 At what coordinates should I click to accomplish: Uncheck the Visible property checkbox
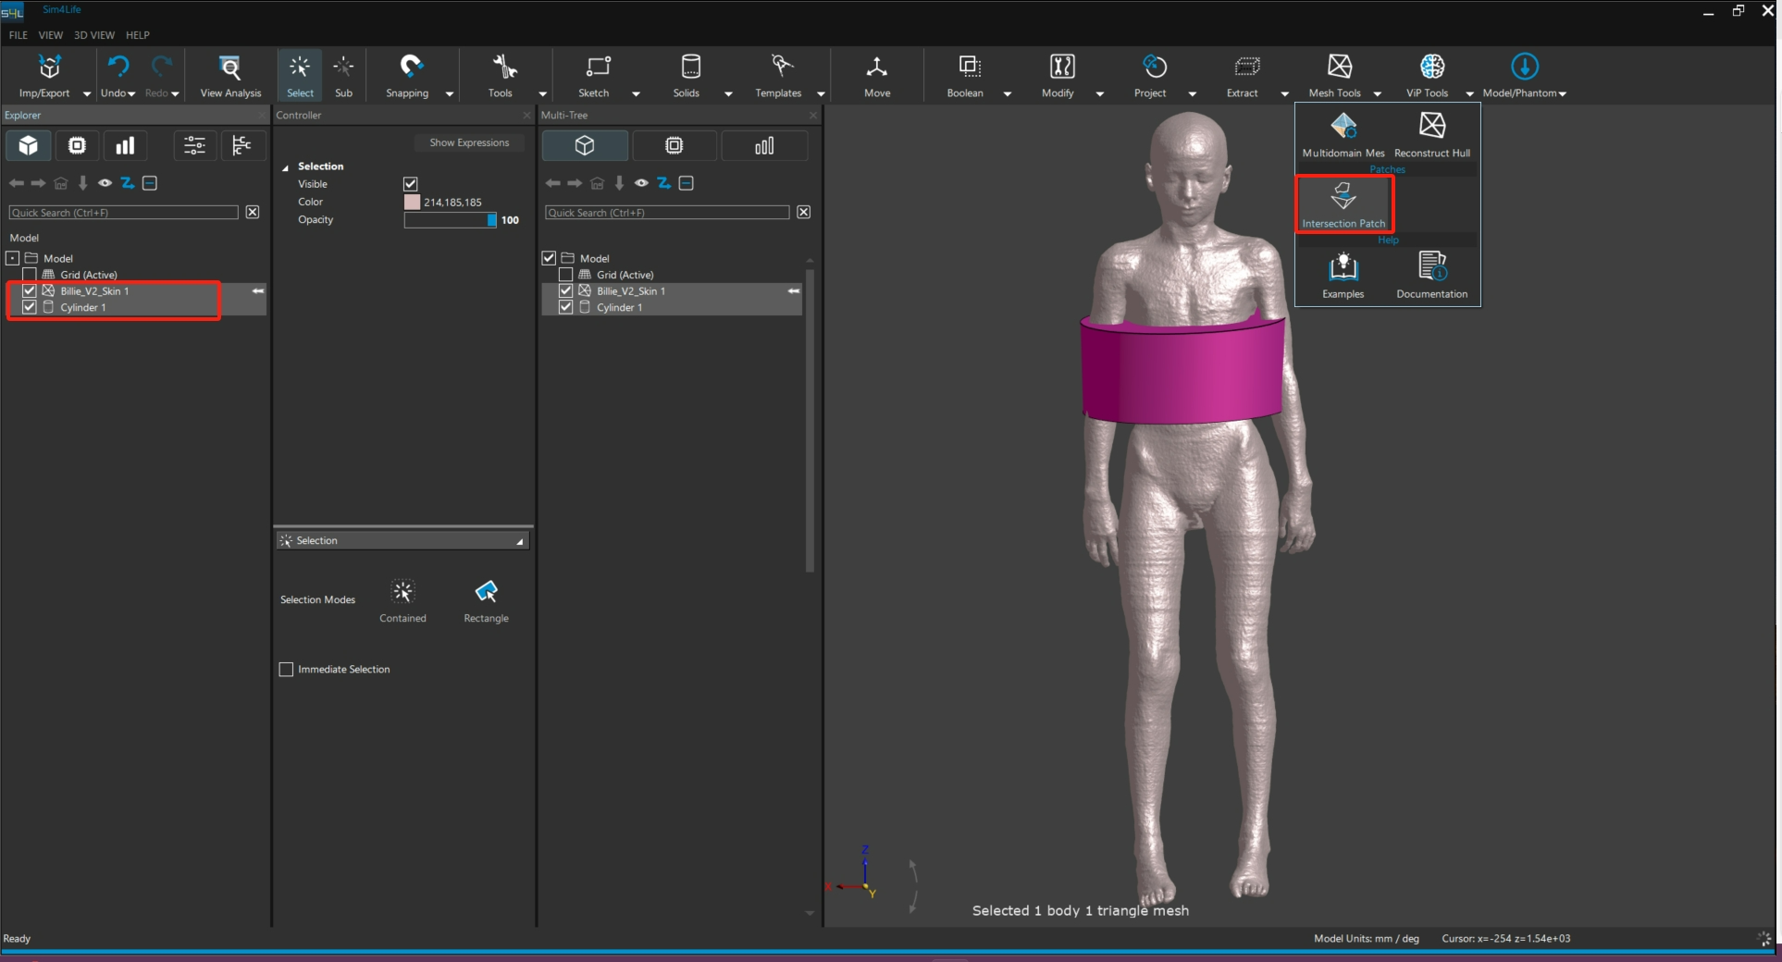[411, 184]
